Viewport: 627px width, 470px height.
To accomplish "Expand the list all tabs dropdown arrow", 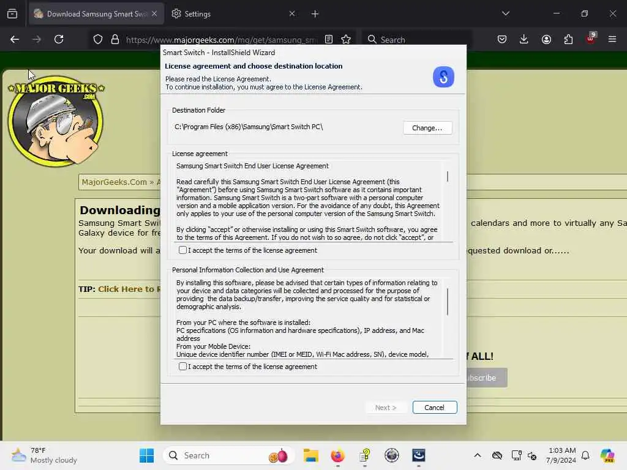I will point(506,13).
